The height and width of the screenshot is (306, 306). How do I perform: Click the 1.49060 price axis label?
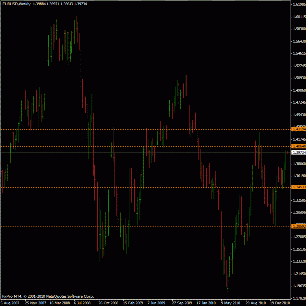(x=299, y=90)
